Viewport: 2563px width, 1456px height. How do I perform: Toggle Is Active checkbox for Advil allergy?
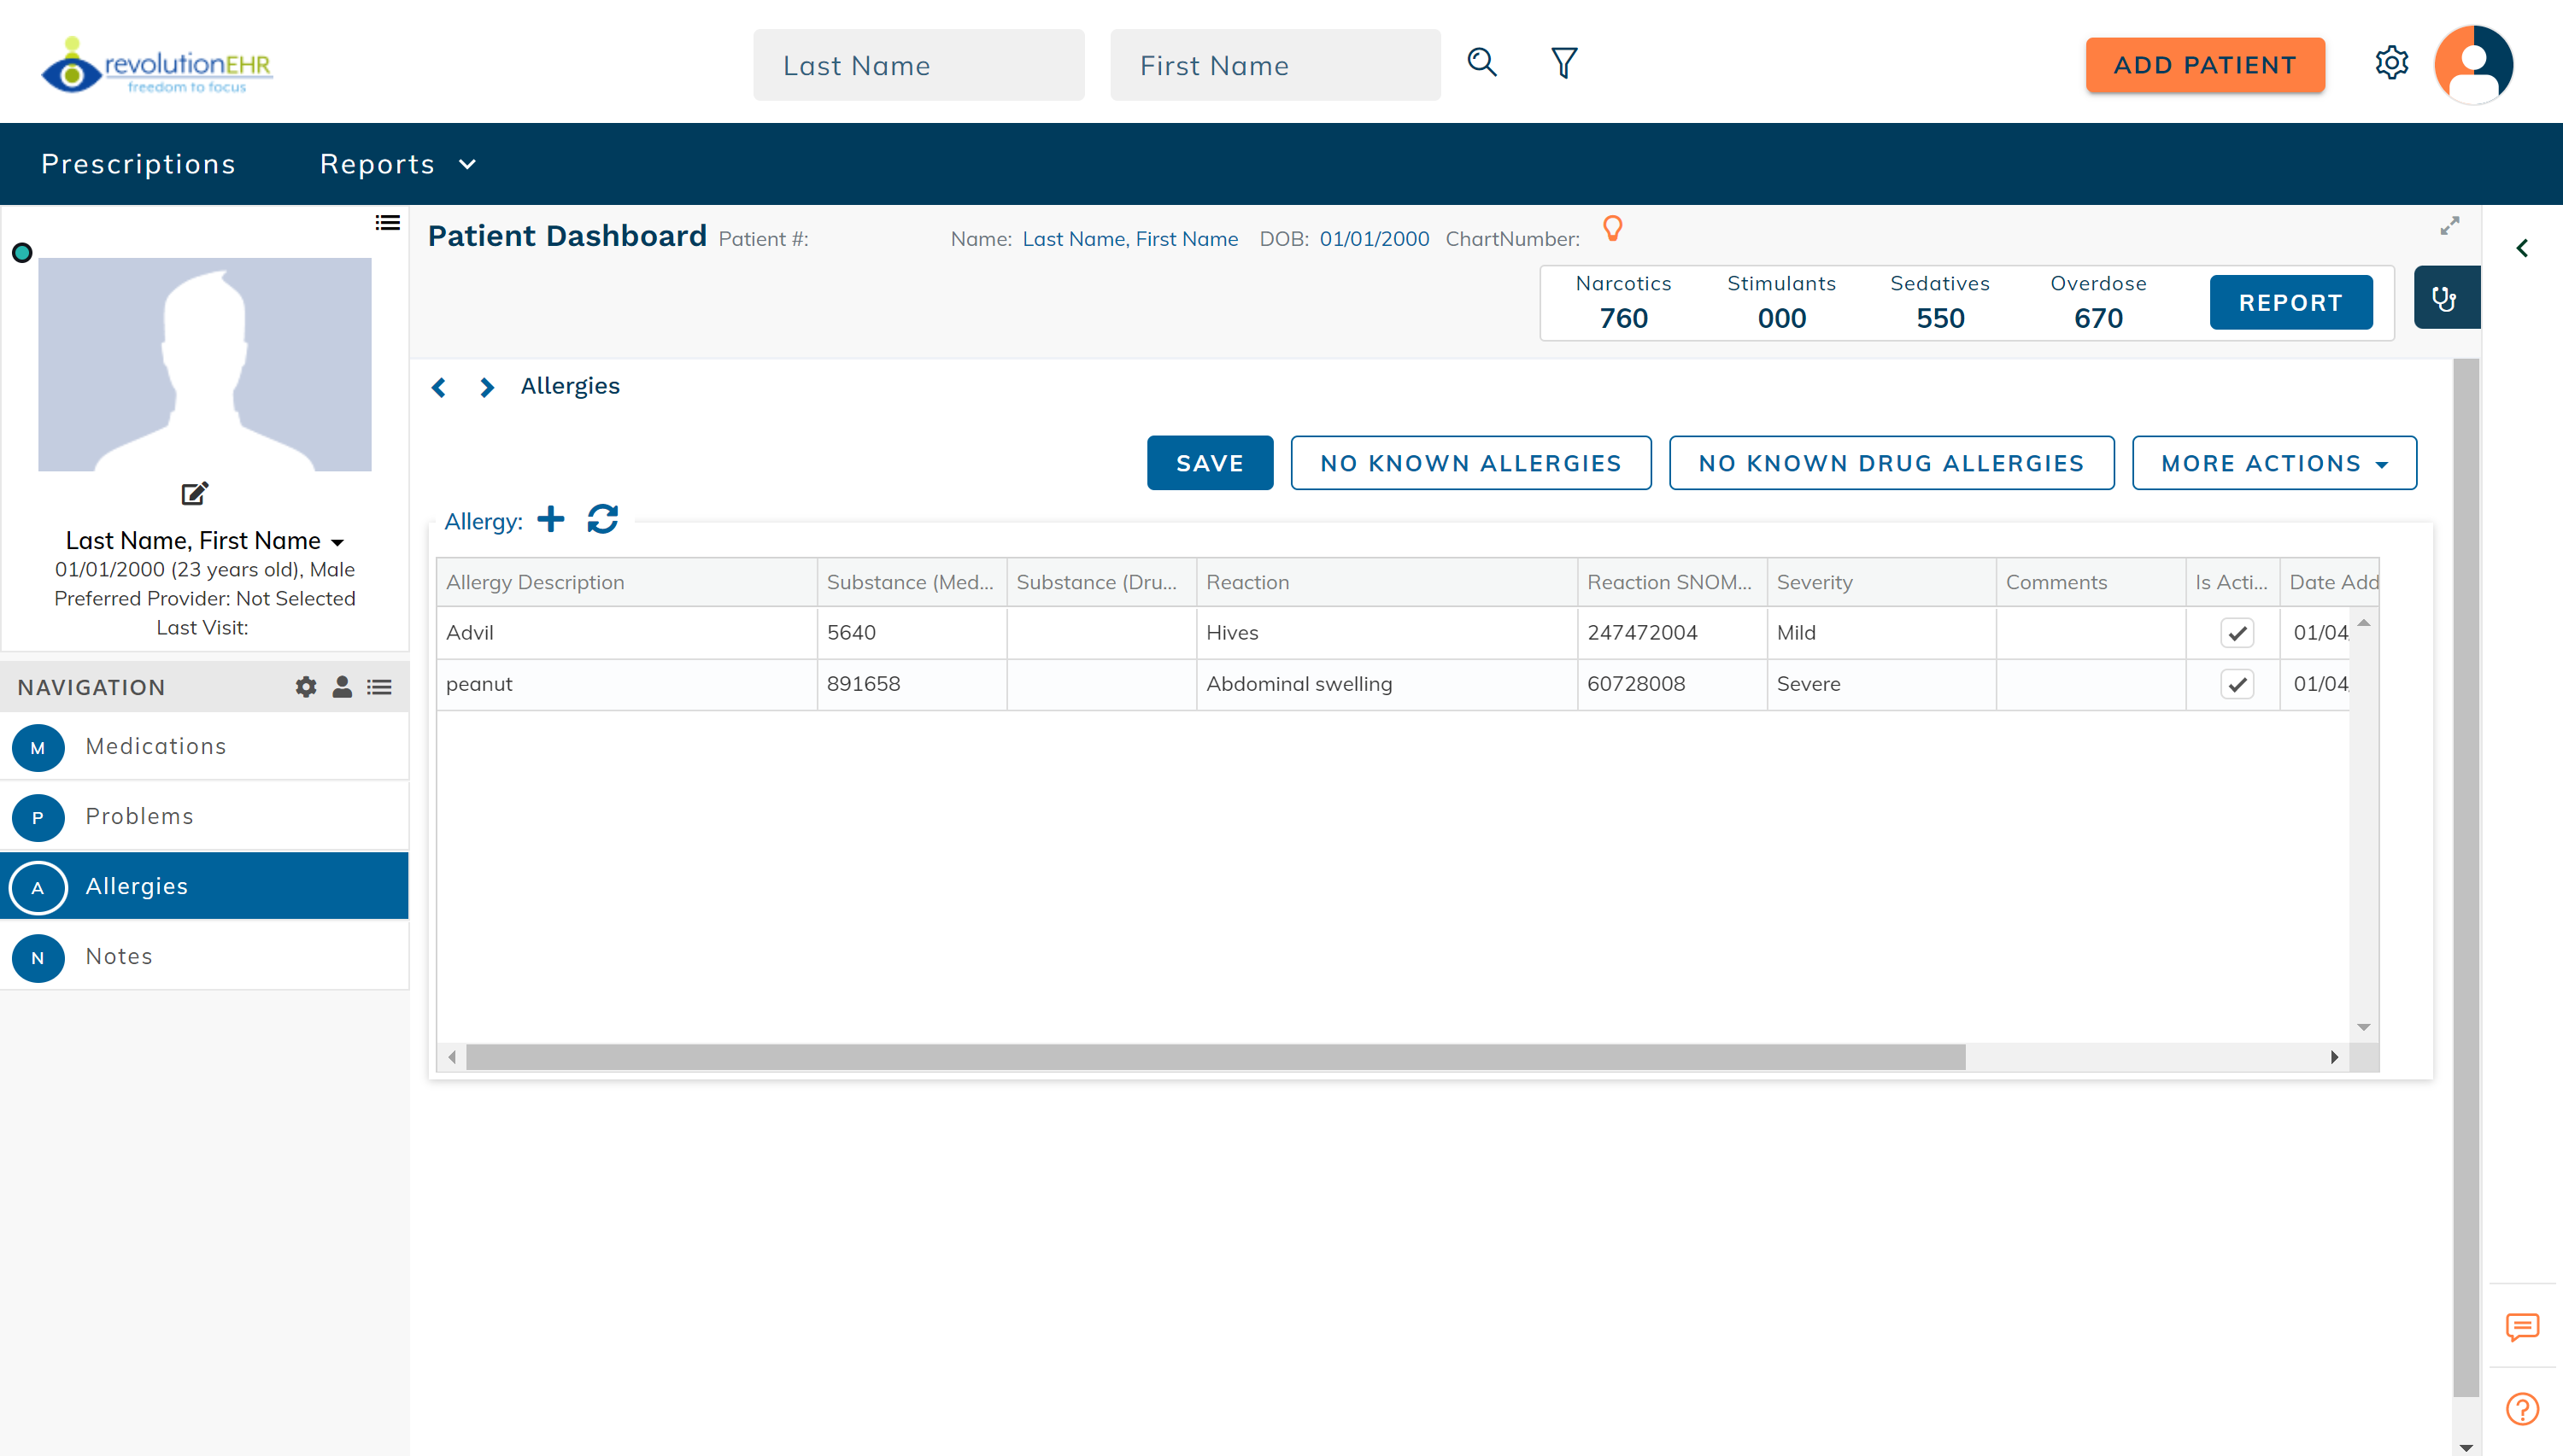pyautogui.click(x=2237, y=632)
